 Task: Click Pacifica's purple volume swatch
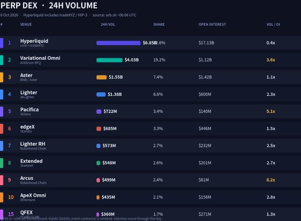[99, 111]
